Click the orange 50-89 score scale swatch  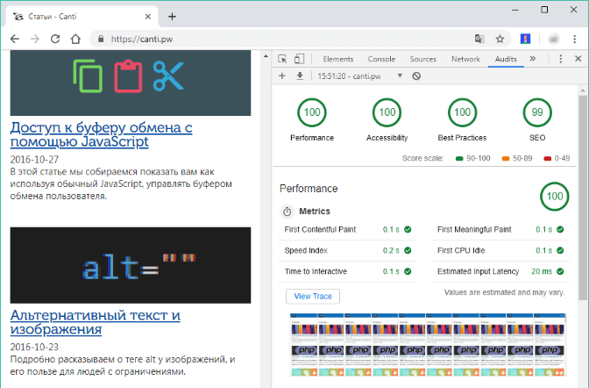pyautogui.click(x=506, y=158)
